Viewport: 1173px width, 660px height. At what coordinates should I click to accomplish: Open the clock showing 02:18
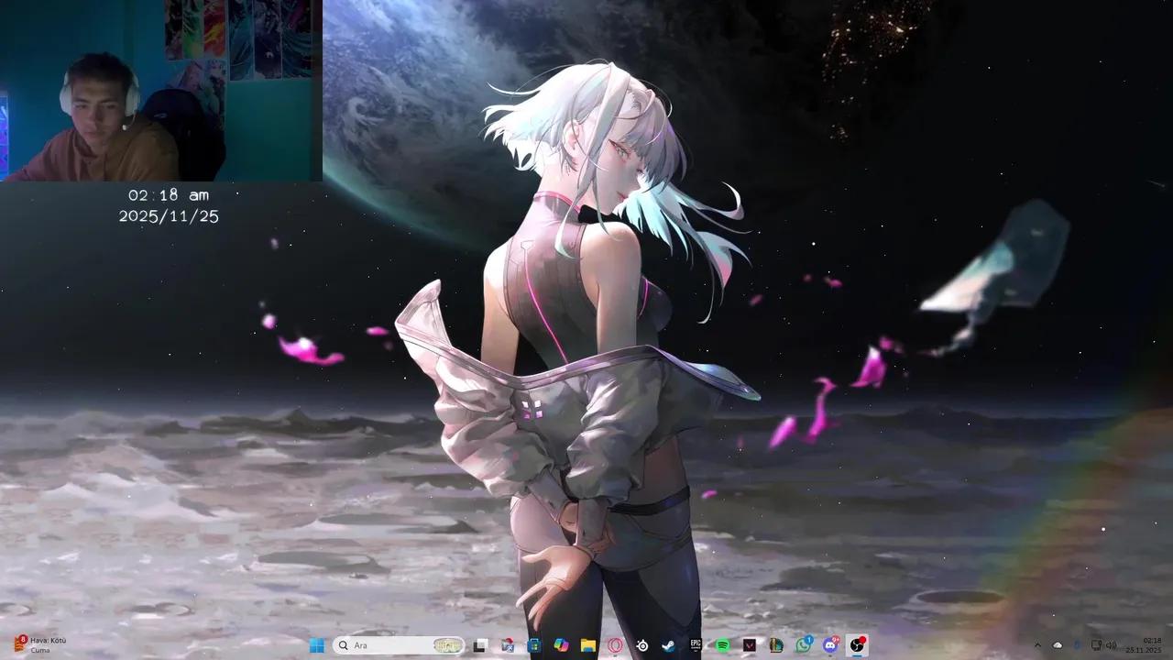tap(1143, 645)
